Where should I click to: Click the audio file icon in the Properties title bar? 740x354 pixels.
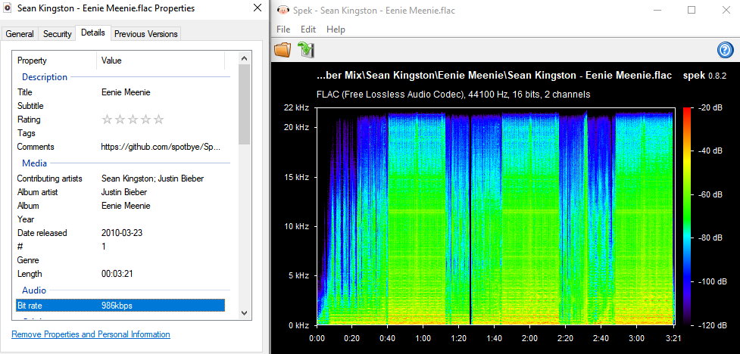tap(7, 8)
